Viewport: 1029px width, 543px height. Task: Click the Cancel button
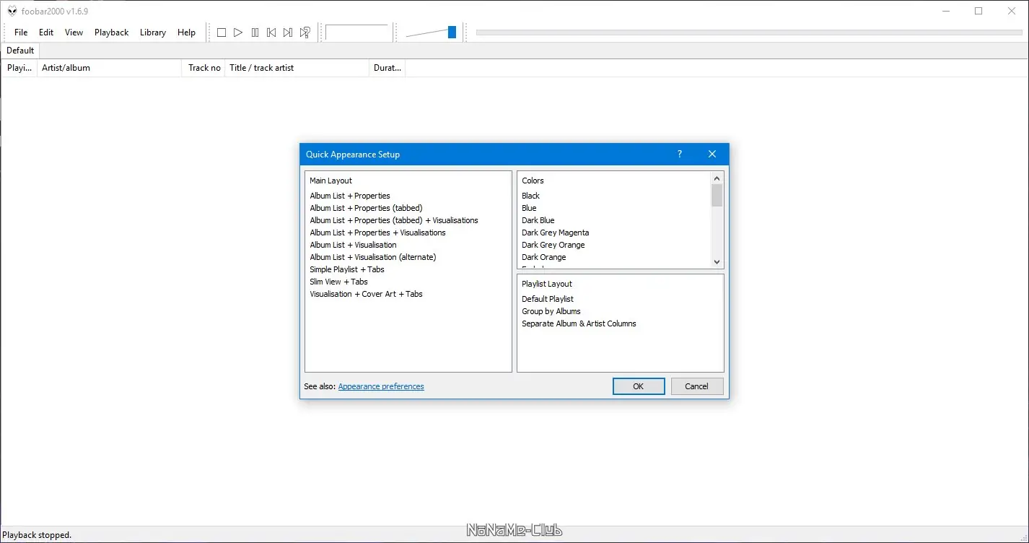tap(696, 386)
